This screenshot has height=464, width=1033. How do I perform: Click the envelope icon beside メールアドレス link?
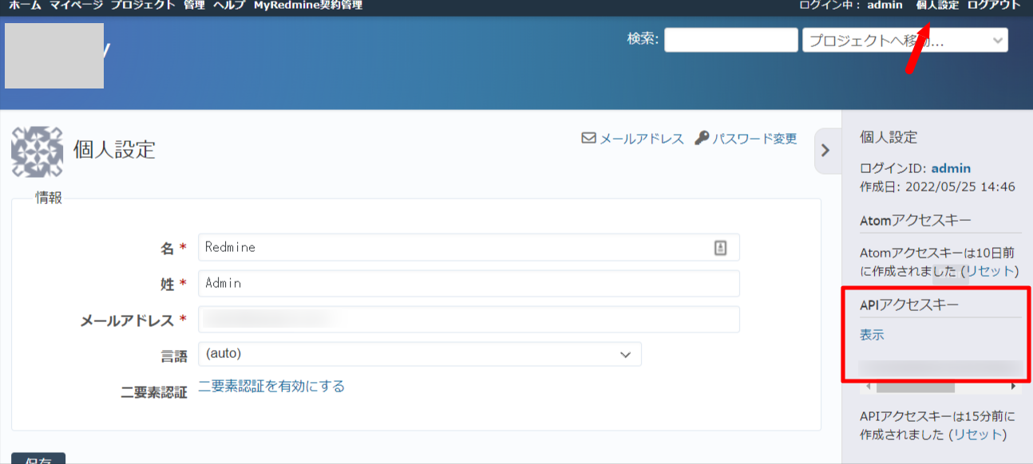point(589,138)
